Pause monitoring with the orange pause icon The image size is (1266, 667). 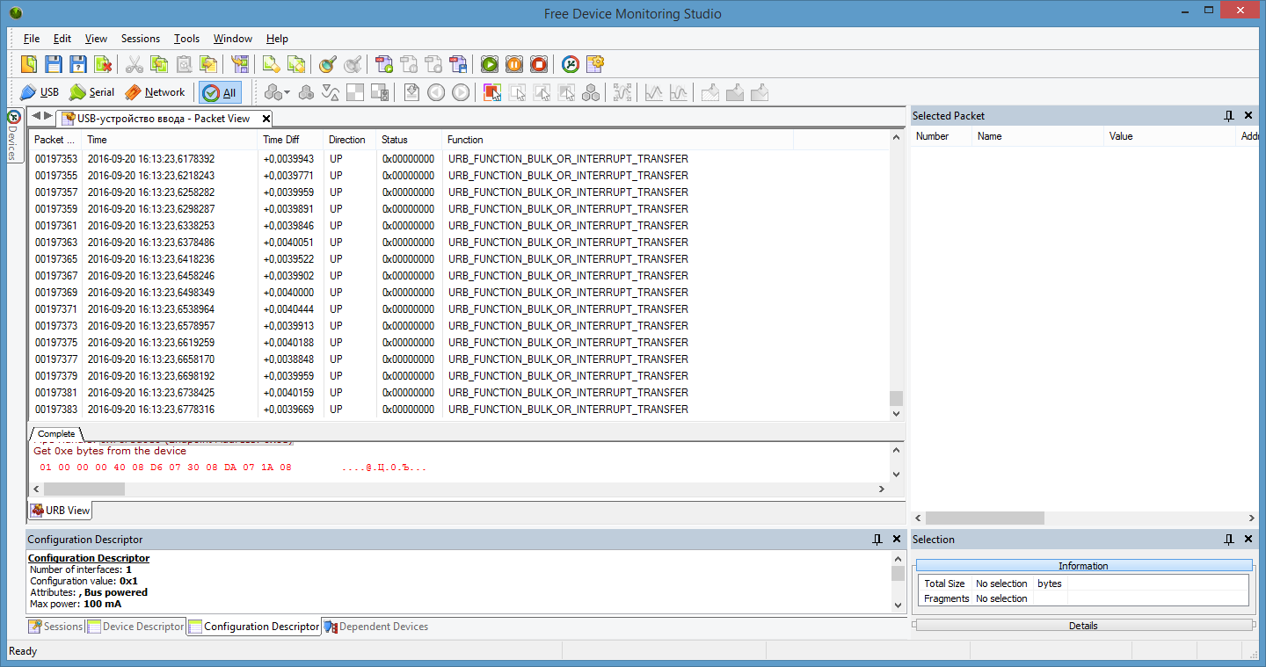[514, 64]
